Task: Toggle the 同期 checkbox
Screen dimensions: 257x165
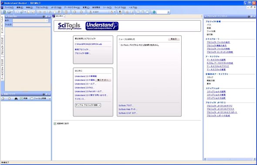Action: click(21, 99)
